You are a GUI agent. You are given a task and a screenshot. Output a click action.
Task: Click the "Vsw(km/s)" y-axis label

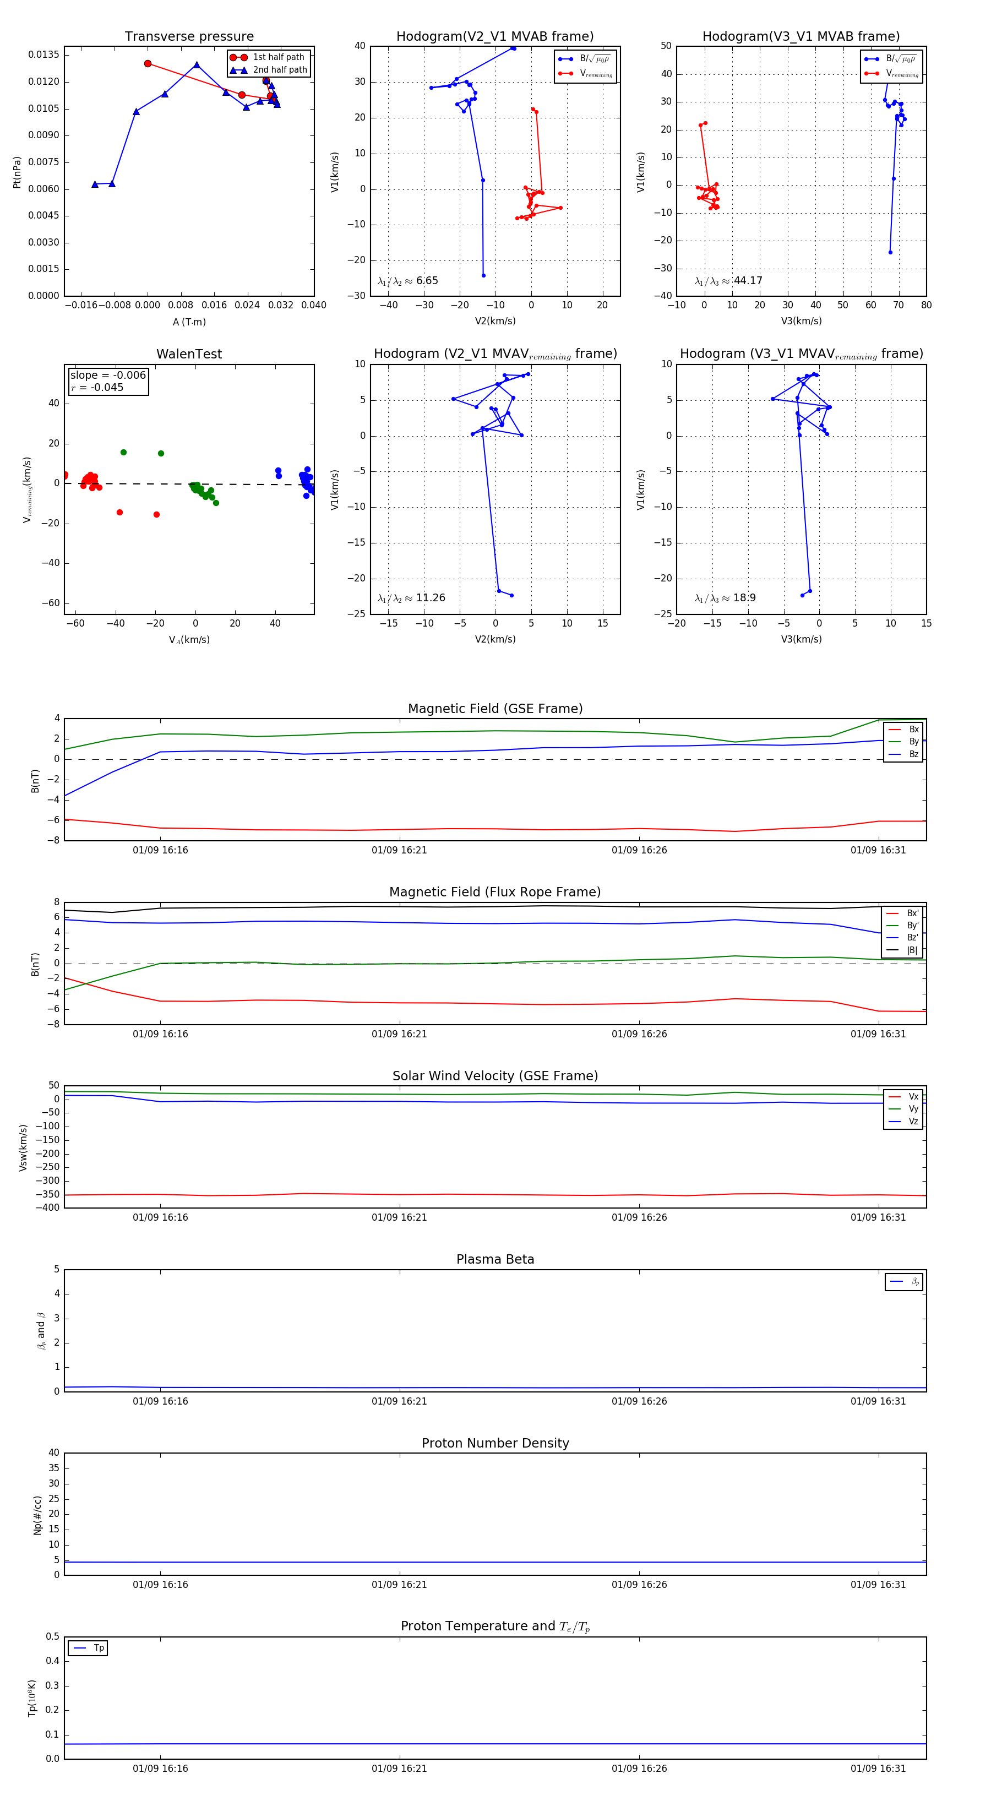[x=23, y=1147]
